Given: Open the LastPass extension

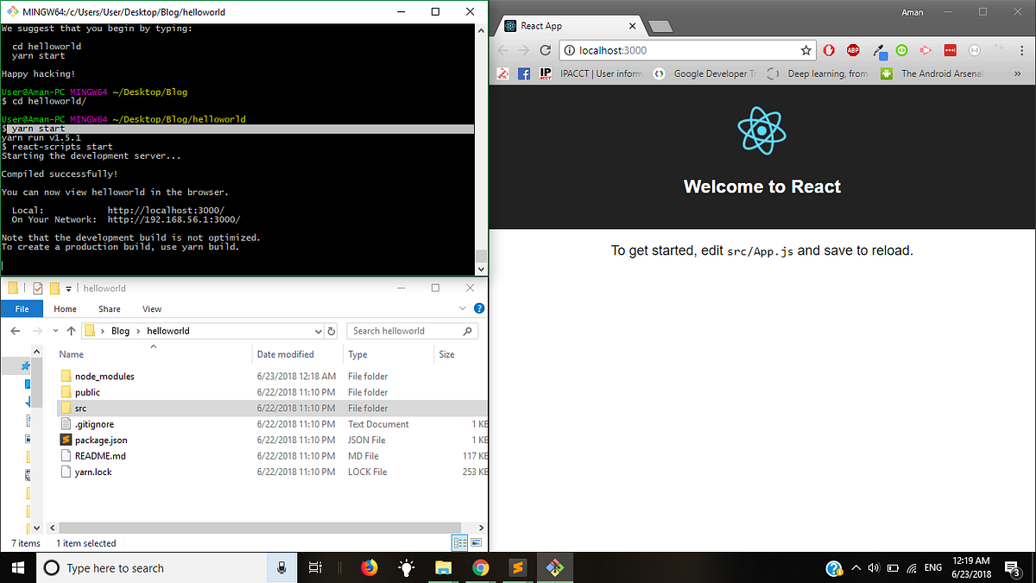Looking at the screenshot, I should (x=950, y=50).
